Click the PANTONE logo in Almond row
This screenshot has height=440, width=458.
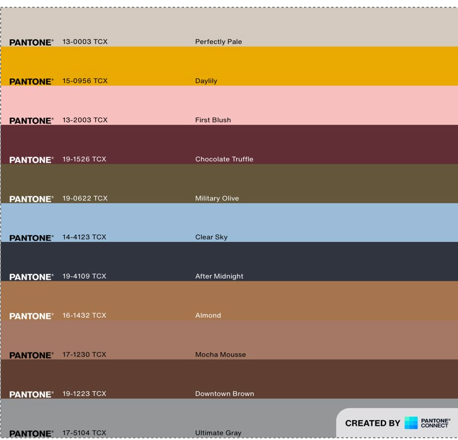(x=31, y=316)
